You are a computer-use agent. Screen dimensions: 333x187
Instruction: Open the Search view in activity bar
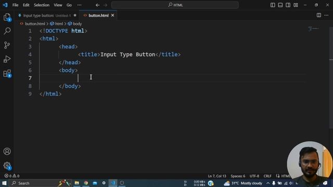pos(7,31)
